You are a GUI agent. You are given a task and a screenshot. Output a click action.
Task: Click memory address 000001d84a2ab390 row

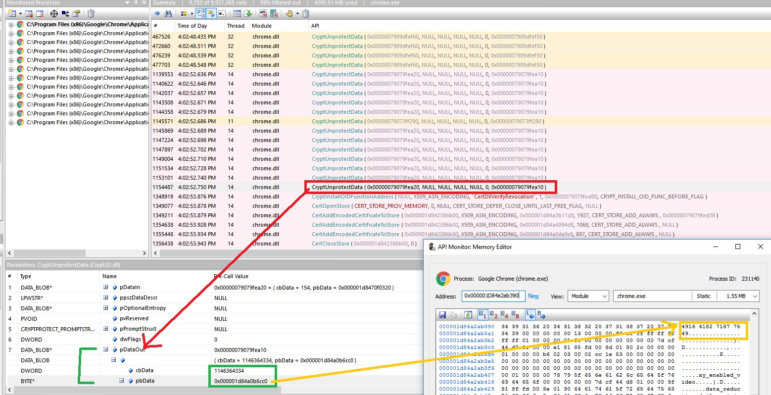tap(467, 327)
